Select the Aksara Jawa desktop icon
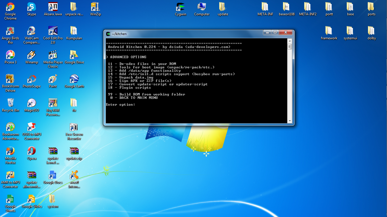This screenshot has height=217, width=387. tap(53, 9)
